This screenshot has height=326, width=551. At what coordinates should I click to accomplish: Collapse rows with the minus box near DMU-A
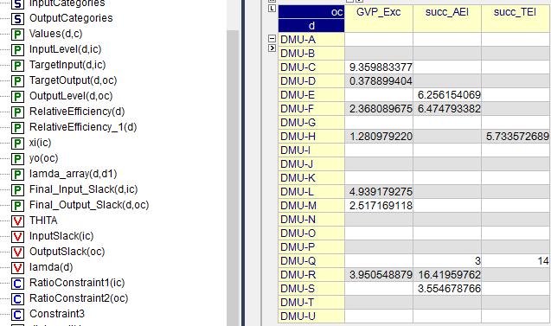(272, 38)
